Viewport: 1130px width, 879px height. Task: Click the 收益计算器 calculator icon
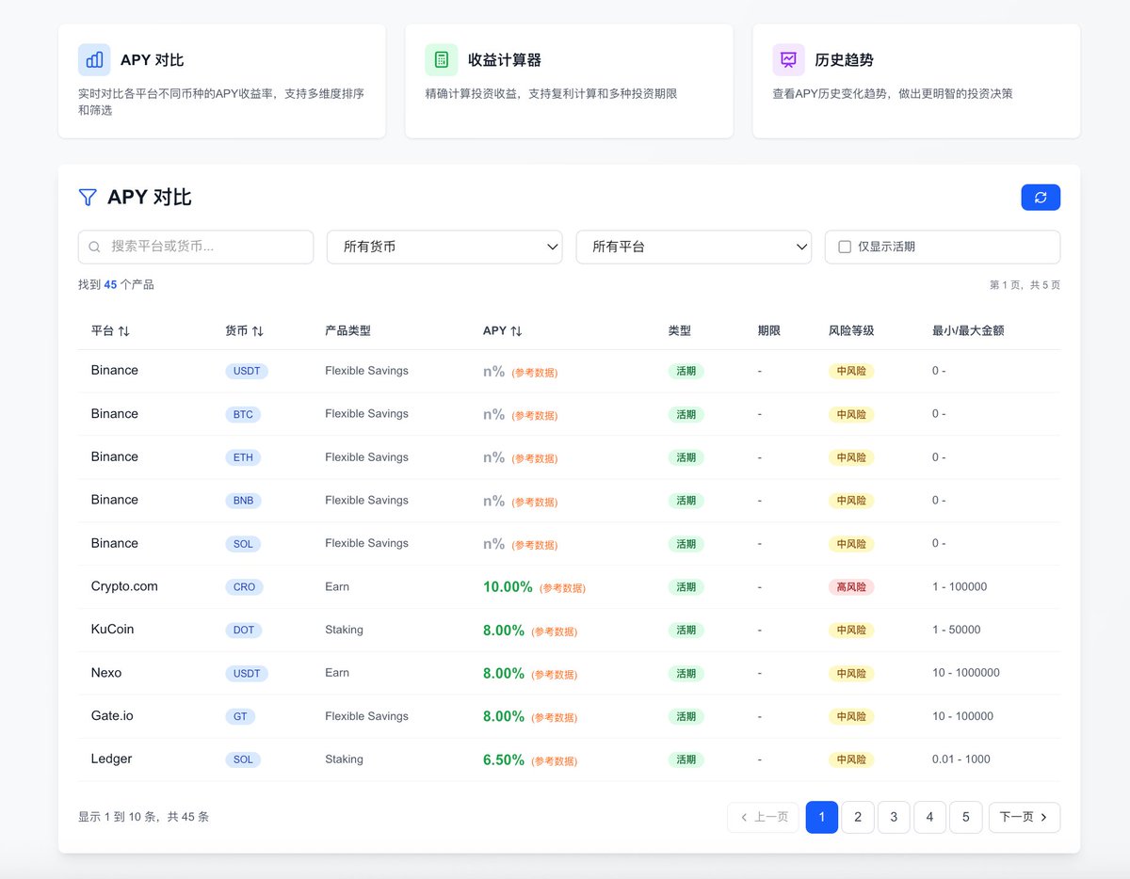pyautogui.click(x=441, y=60)
